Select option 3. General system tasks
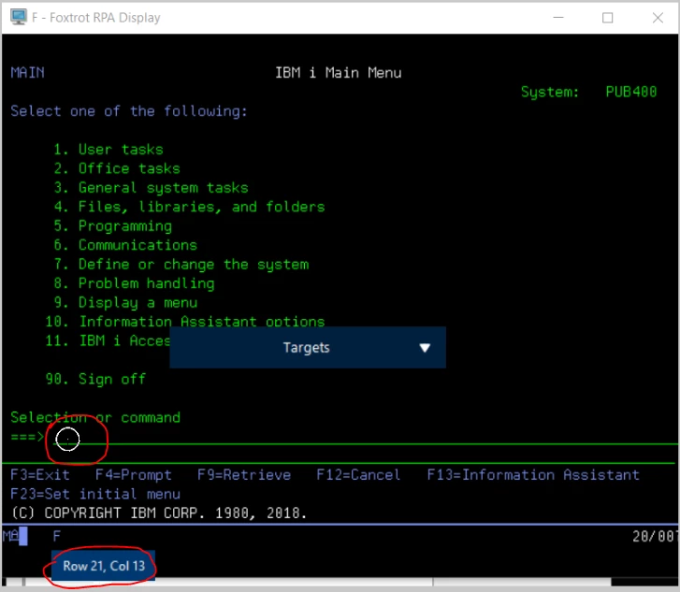Viewport: 680px width, 592px height. 151,188
